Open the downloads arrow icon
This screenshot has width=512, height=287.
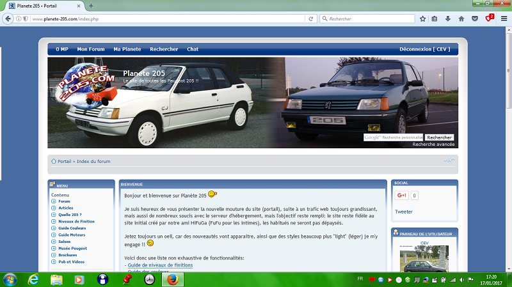(448, 19)
